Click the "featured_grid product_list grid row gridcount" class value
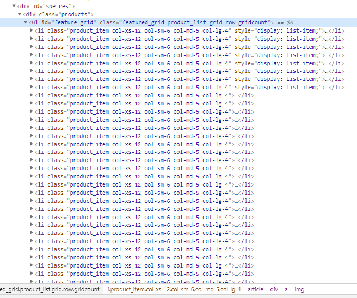Screen dimensions: 357x298 (195, 22)
